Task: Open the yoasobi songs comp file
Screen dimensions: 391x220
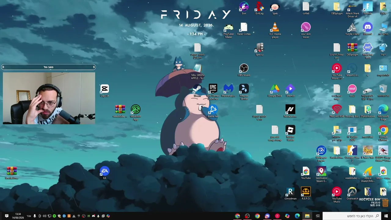Action: [275, 133]
